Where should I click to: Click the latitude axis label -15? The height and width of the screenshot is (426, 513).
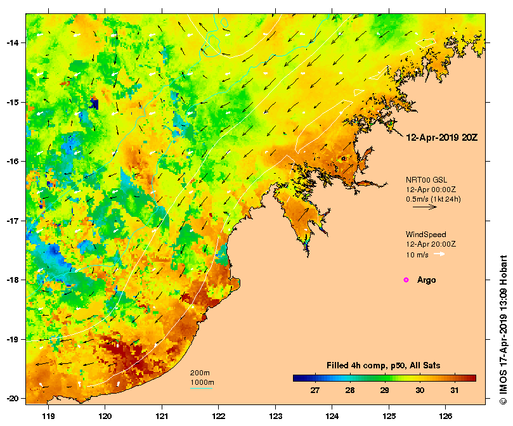12,102
